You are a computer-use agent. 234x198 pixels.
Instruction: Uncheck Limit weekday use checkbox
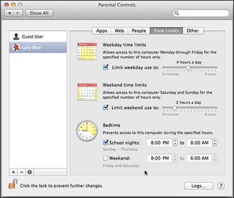click(x=106, y=67)
